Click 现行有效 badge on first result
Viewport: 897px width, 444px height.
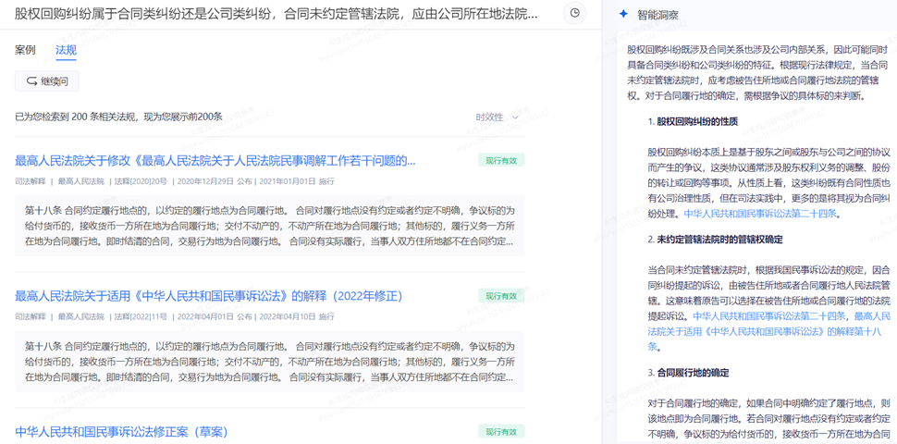[x=501, y=161]
